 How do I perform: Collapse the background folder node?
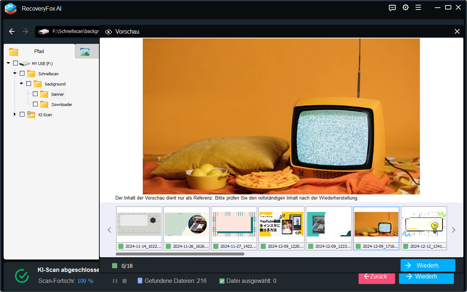tap(22, 84)
